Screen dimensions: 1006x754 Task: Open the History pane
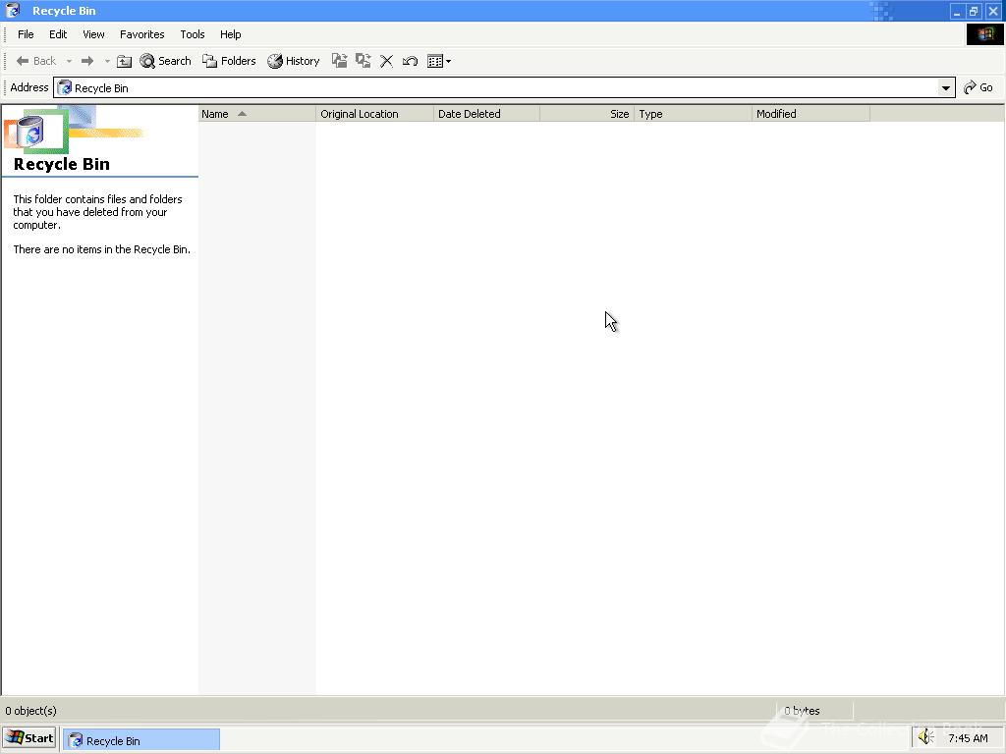[x=293, y=61]
